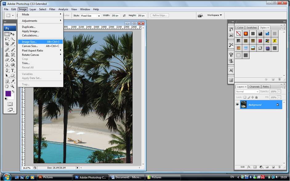The width and height of the screenshot is (290, 181).
Task: Click the purple foreground color swatch
Action: coord(8,93)
